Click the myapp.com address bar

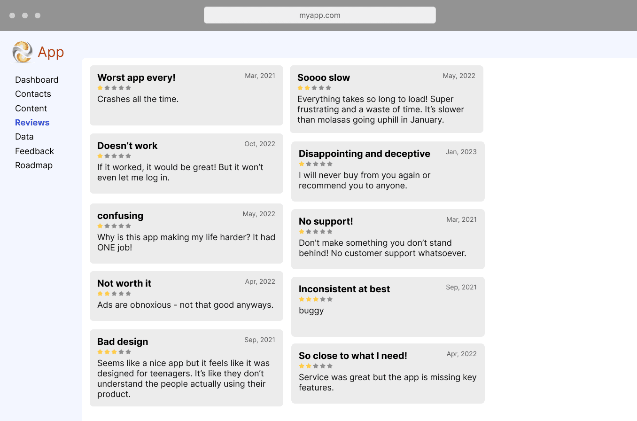click(x=319, y=15)
